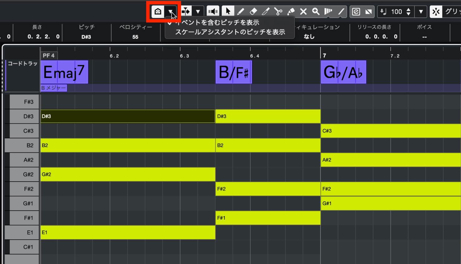Choose 'イベントを含むピッチを表示' menu entry
The image size is (461, 264).
tap(217, 22)
